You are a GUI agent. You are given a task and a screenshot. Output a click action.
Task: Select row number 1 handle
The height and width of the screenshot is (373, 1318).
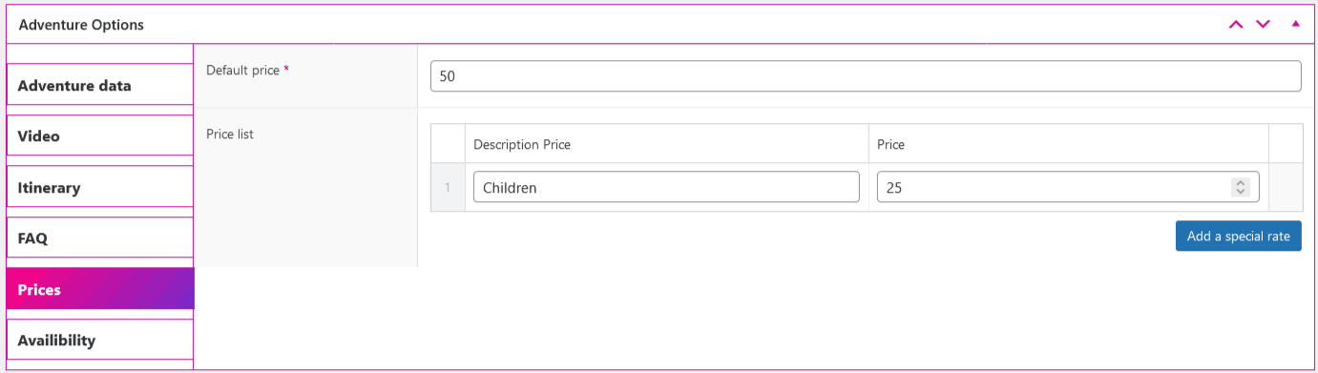448,187
